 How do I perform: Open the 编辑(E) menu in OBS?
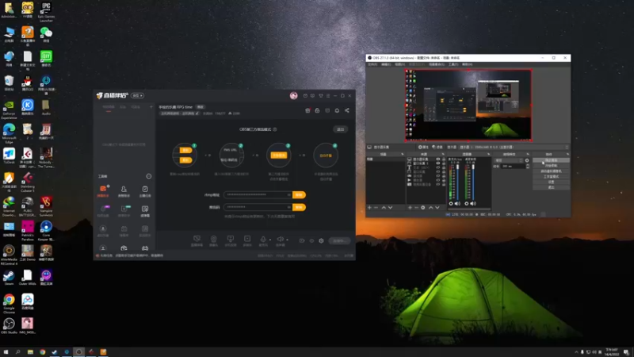tap(386, 64)
